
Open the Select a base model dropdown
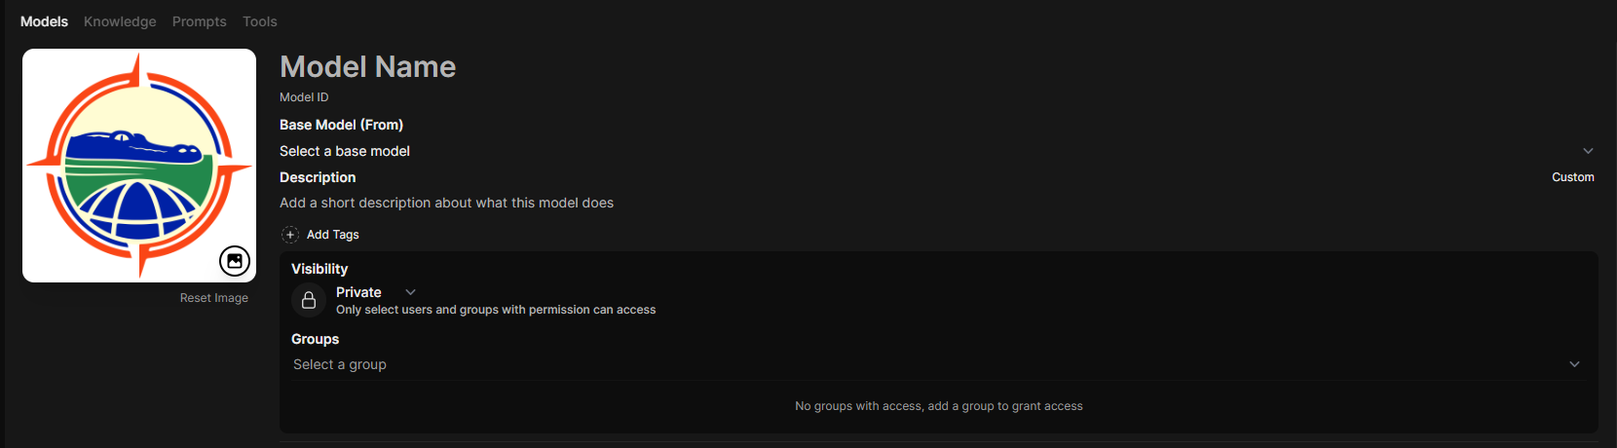[x=345, y=151]
